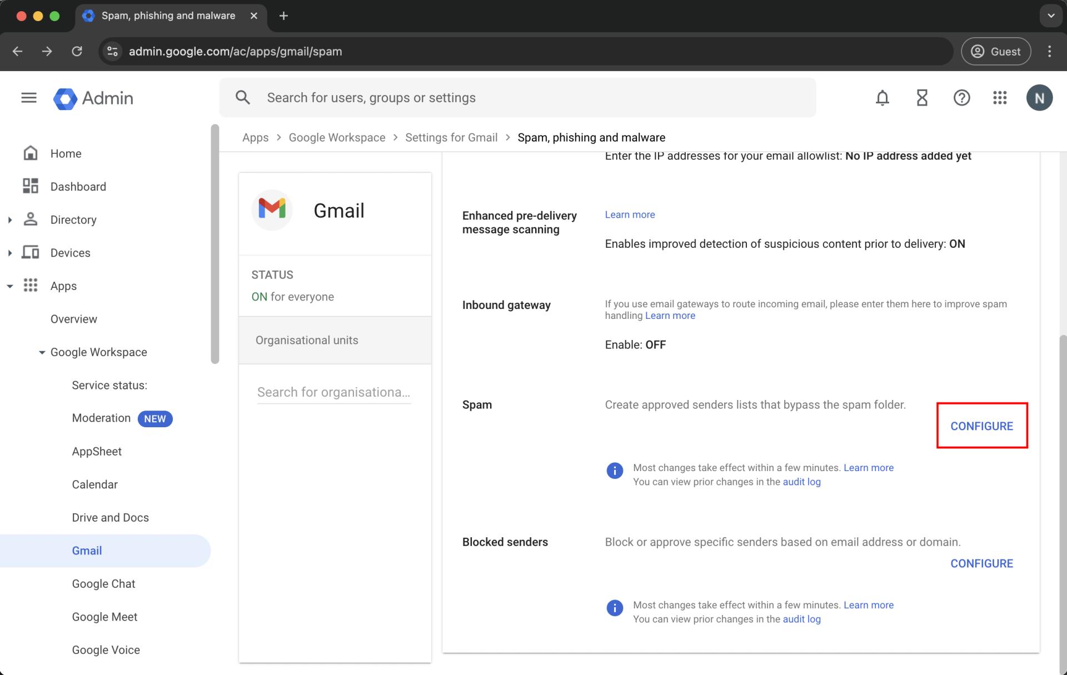Click the Search for organisational units field
Viewport: 1067px width, 675px height.
tap(334, 392)
